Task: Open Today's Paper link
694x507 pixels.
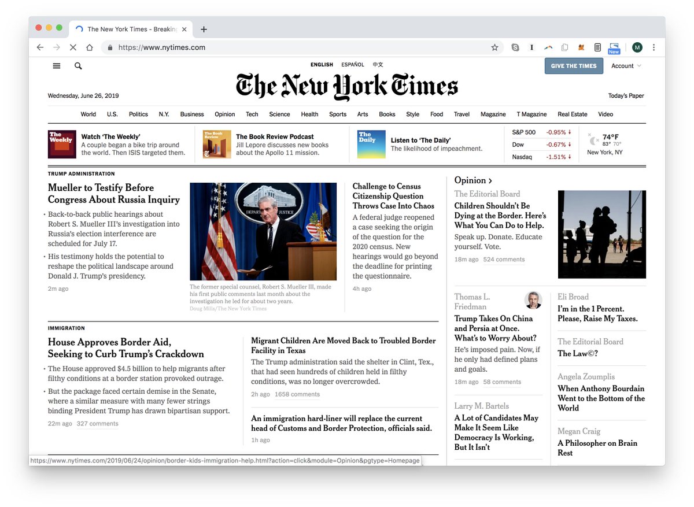Action: pyautogui.click(x=626, y=96)
